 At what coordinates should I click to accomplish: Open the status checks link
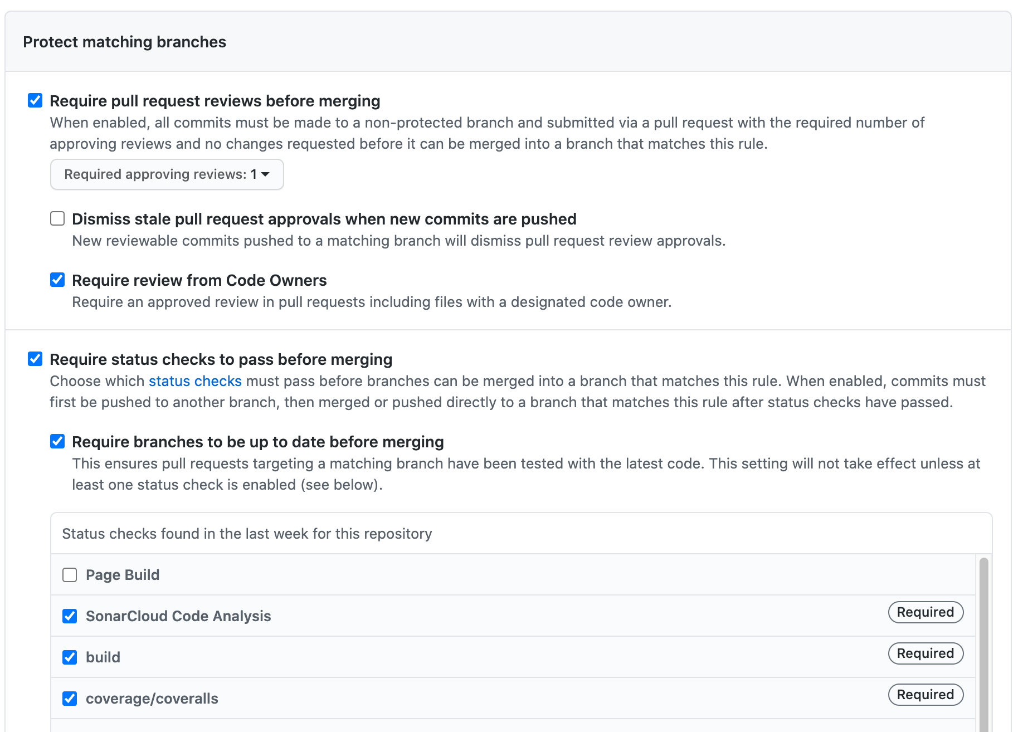point(194,381)
